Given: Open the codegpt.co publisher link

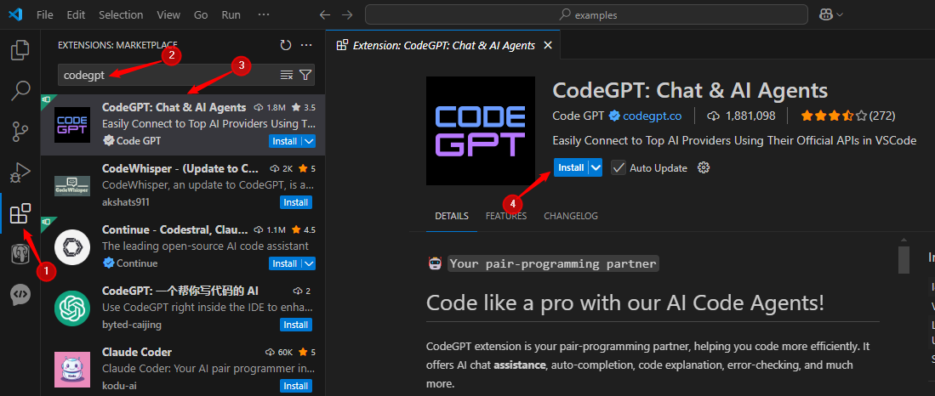Looking at the screenshot, I should coord(652,116).
